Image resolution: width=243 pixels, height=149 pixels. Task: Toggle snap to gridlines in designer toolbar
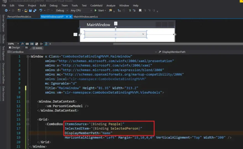(x=32, y=44)
